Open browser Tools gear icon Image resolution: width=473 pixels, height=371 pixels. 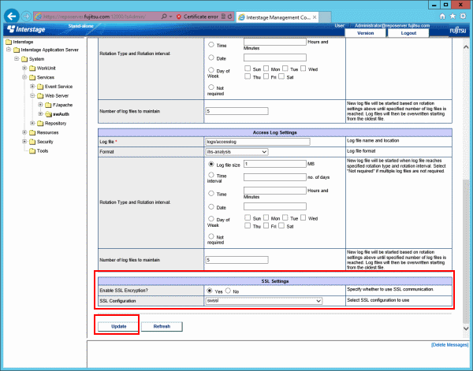click(x=463, y=17)
